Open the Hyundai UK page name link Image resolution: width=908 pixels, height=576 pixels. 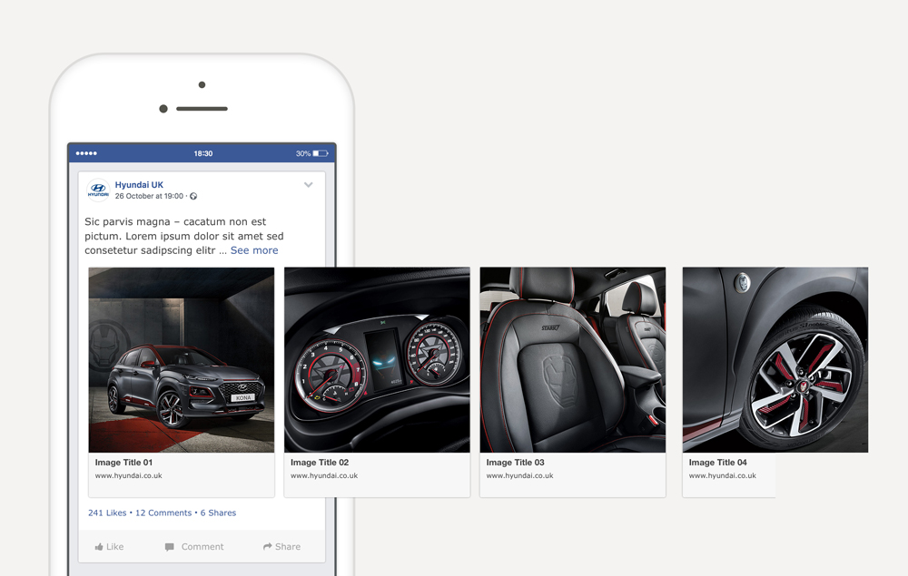click(x=139, y=185)
